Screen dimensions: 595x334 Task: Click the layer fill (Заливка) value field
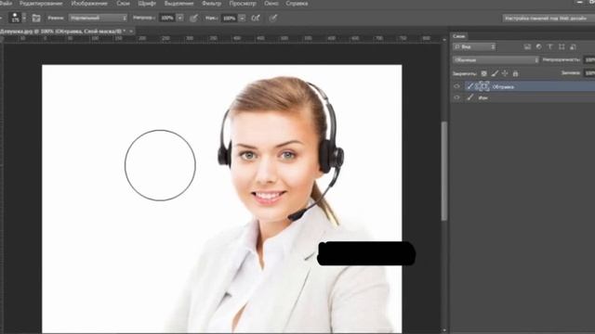coord(589,73)
